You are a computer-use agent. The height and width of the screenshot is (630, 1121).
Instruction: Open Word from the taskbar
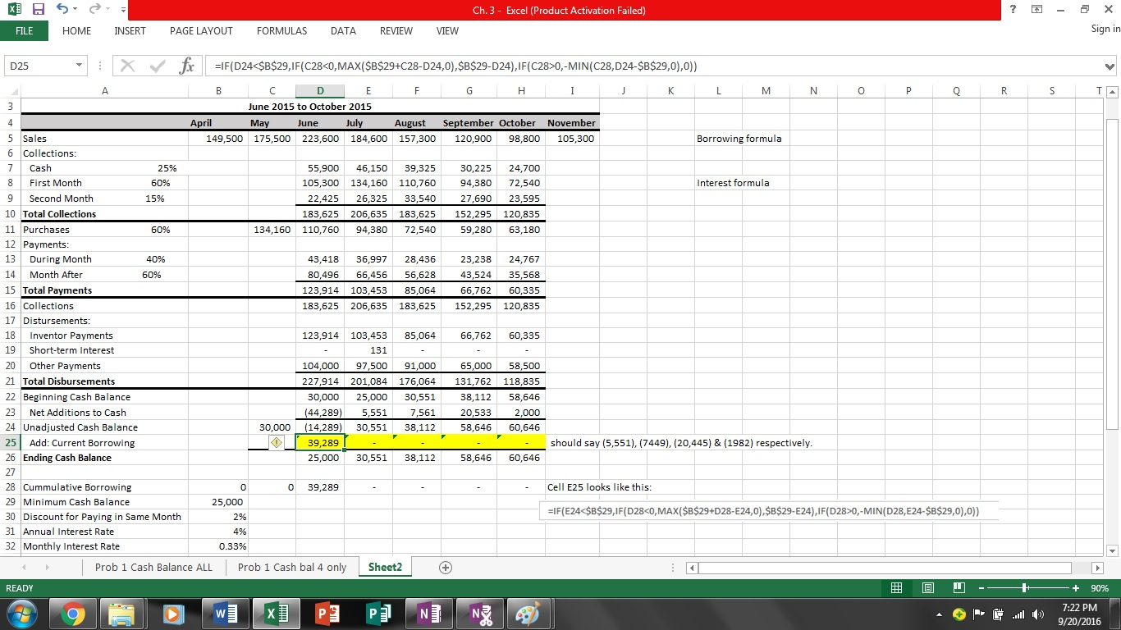pyautogui.click(x=224, y=614)
